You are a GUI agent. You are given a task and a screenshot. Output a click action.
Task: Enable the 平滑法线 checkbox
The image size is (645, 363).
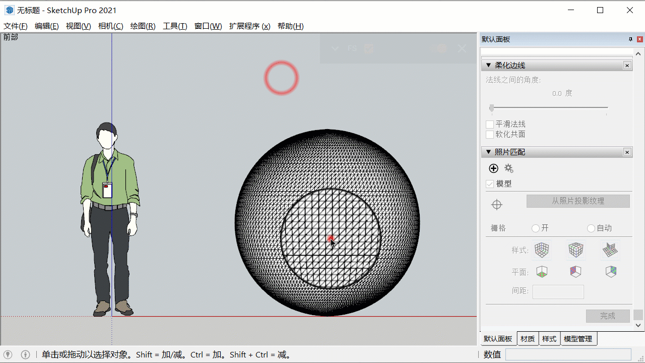(x=490, y=124)
